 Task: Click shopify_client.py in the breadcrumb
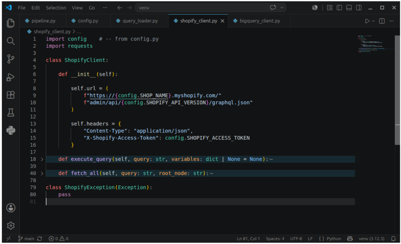[x=52, y=32]
